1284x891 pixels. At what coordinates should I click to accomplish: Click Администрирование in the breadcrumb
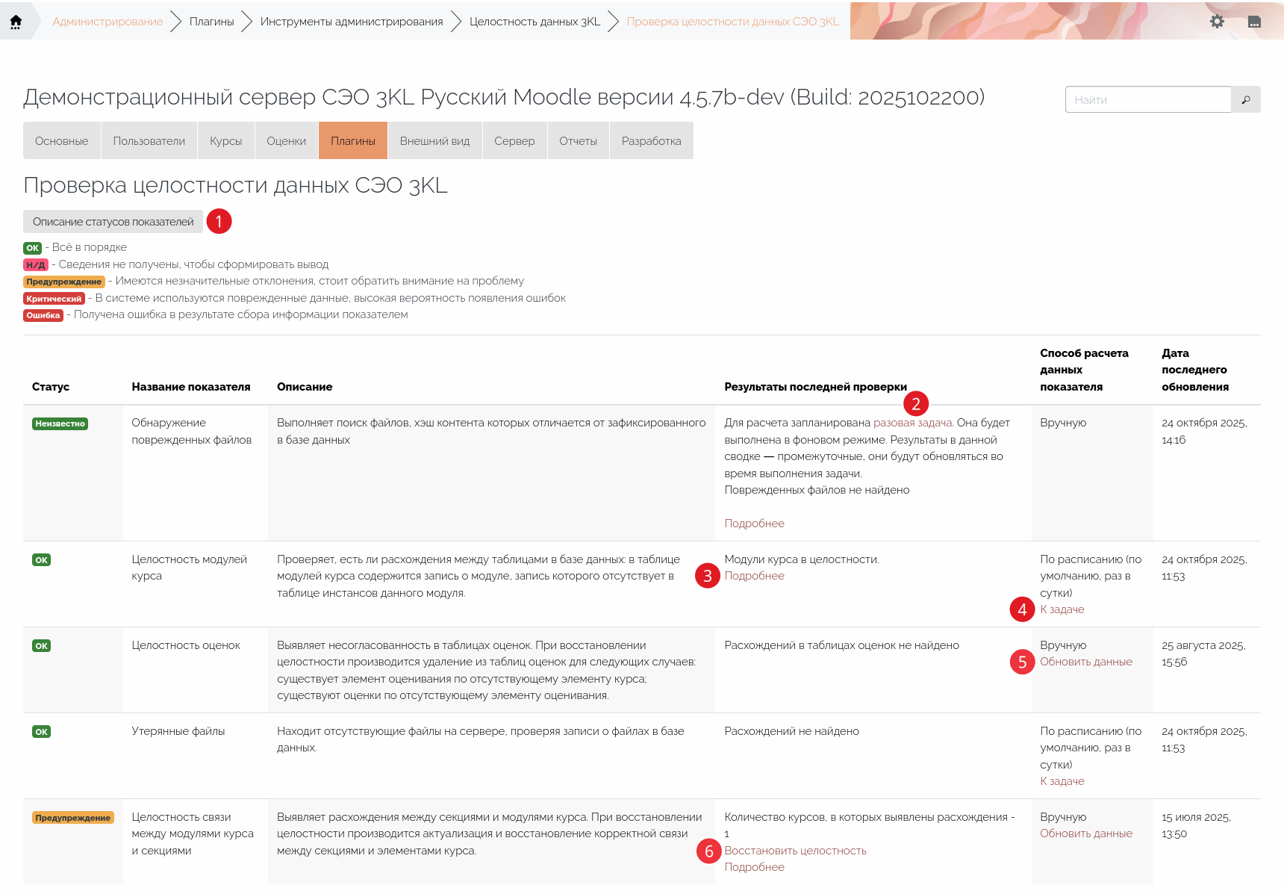[107, 22]
